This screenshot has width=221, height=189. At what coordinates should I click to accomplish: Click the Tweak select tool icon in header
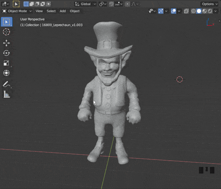16,4
